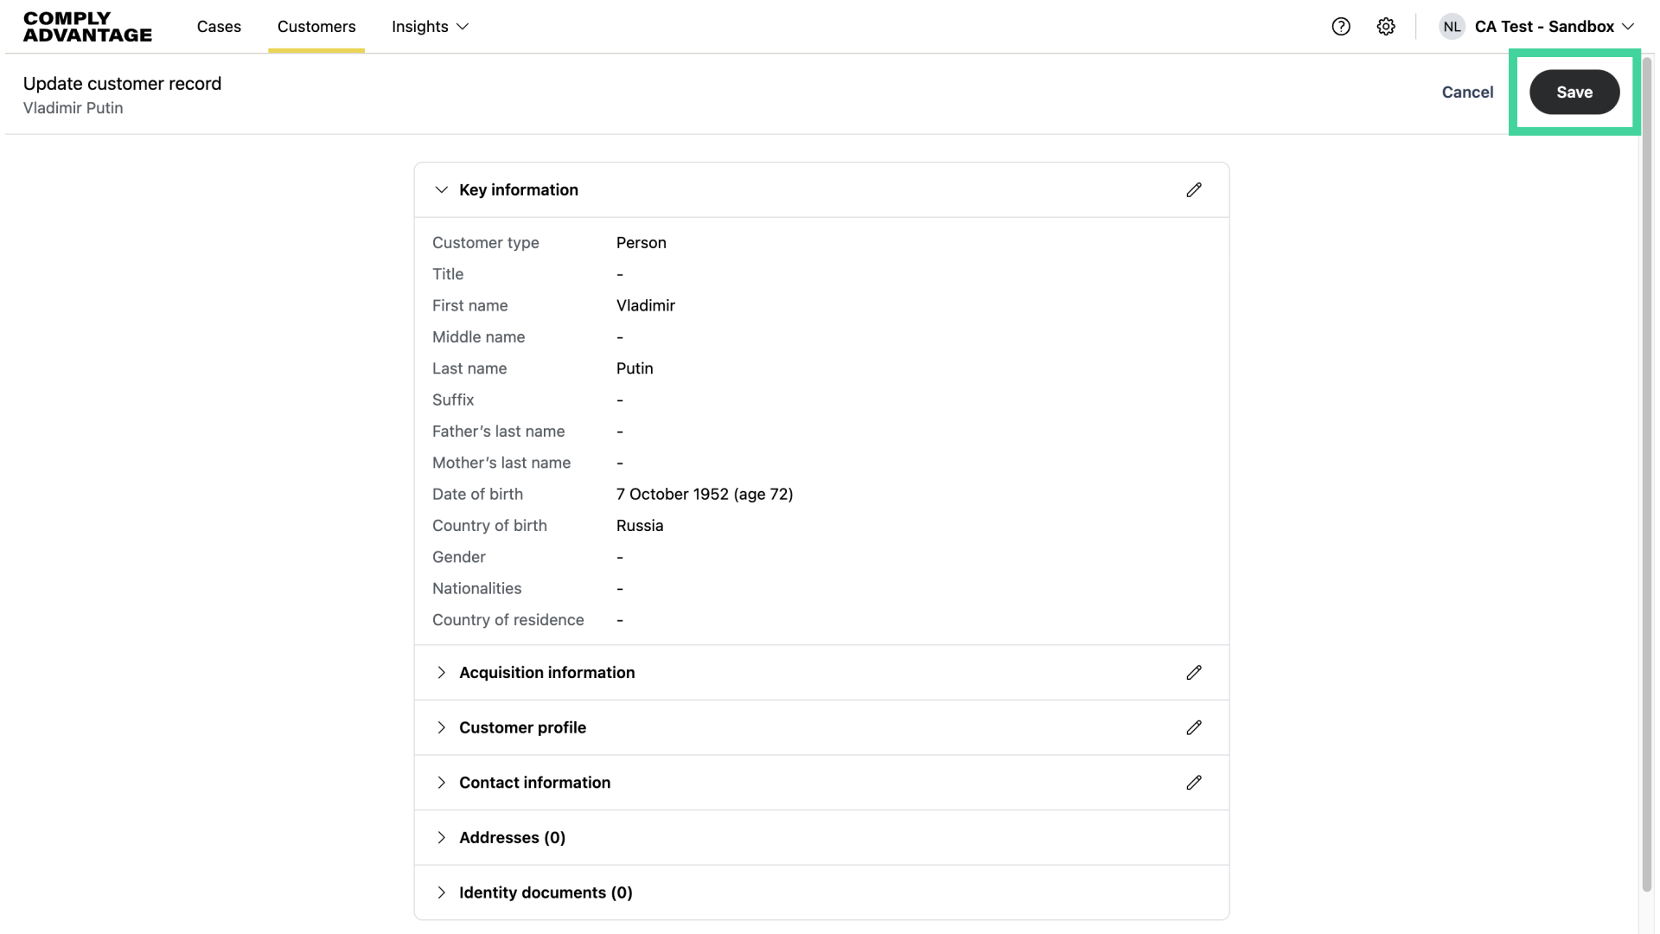Open the help question mark icon
The width and height of the screenshot is (1660, 934).
click(1341, 27)
